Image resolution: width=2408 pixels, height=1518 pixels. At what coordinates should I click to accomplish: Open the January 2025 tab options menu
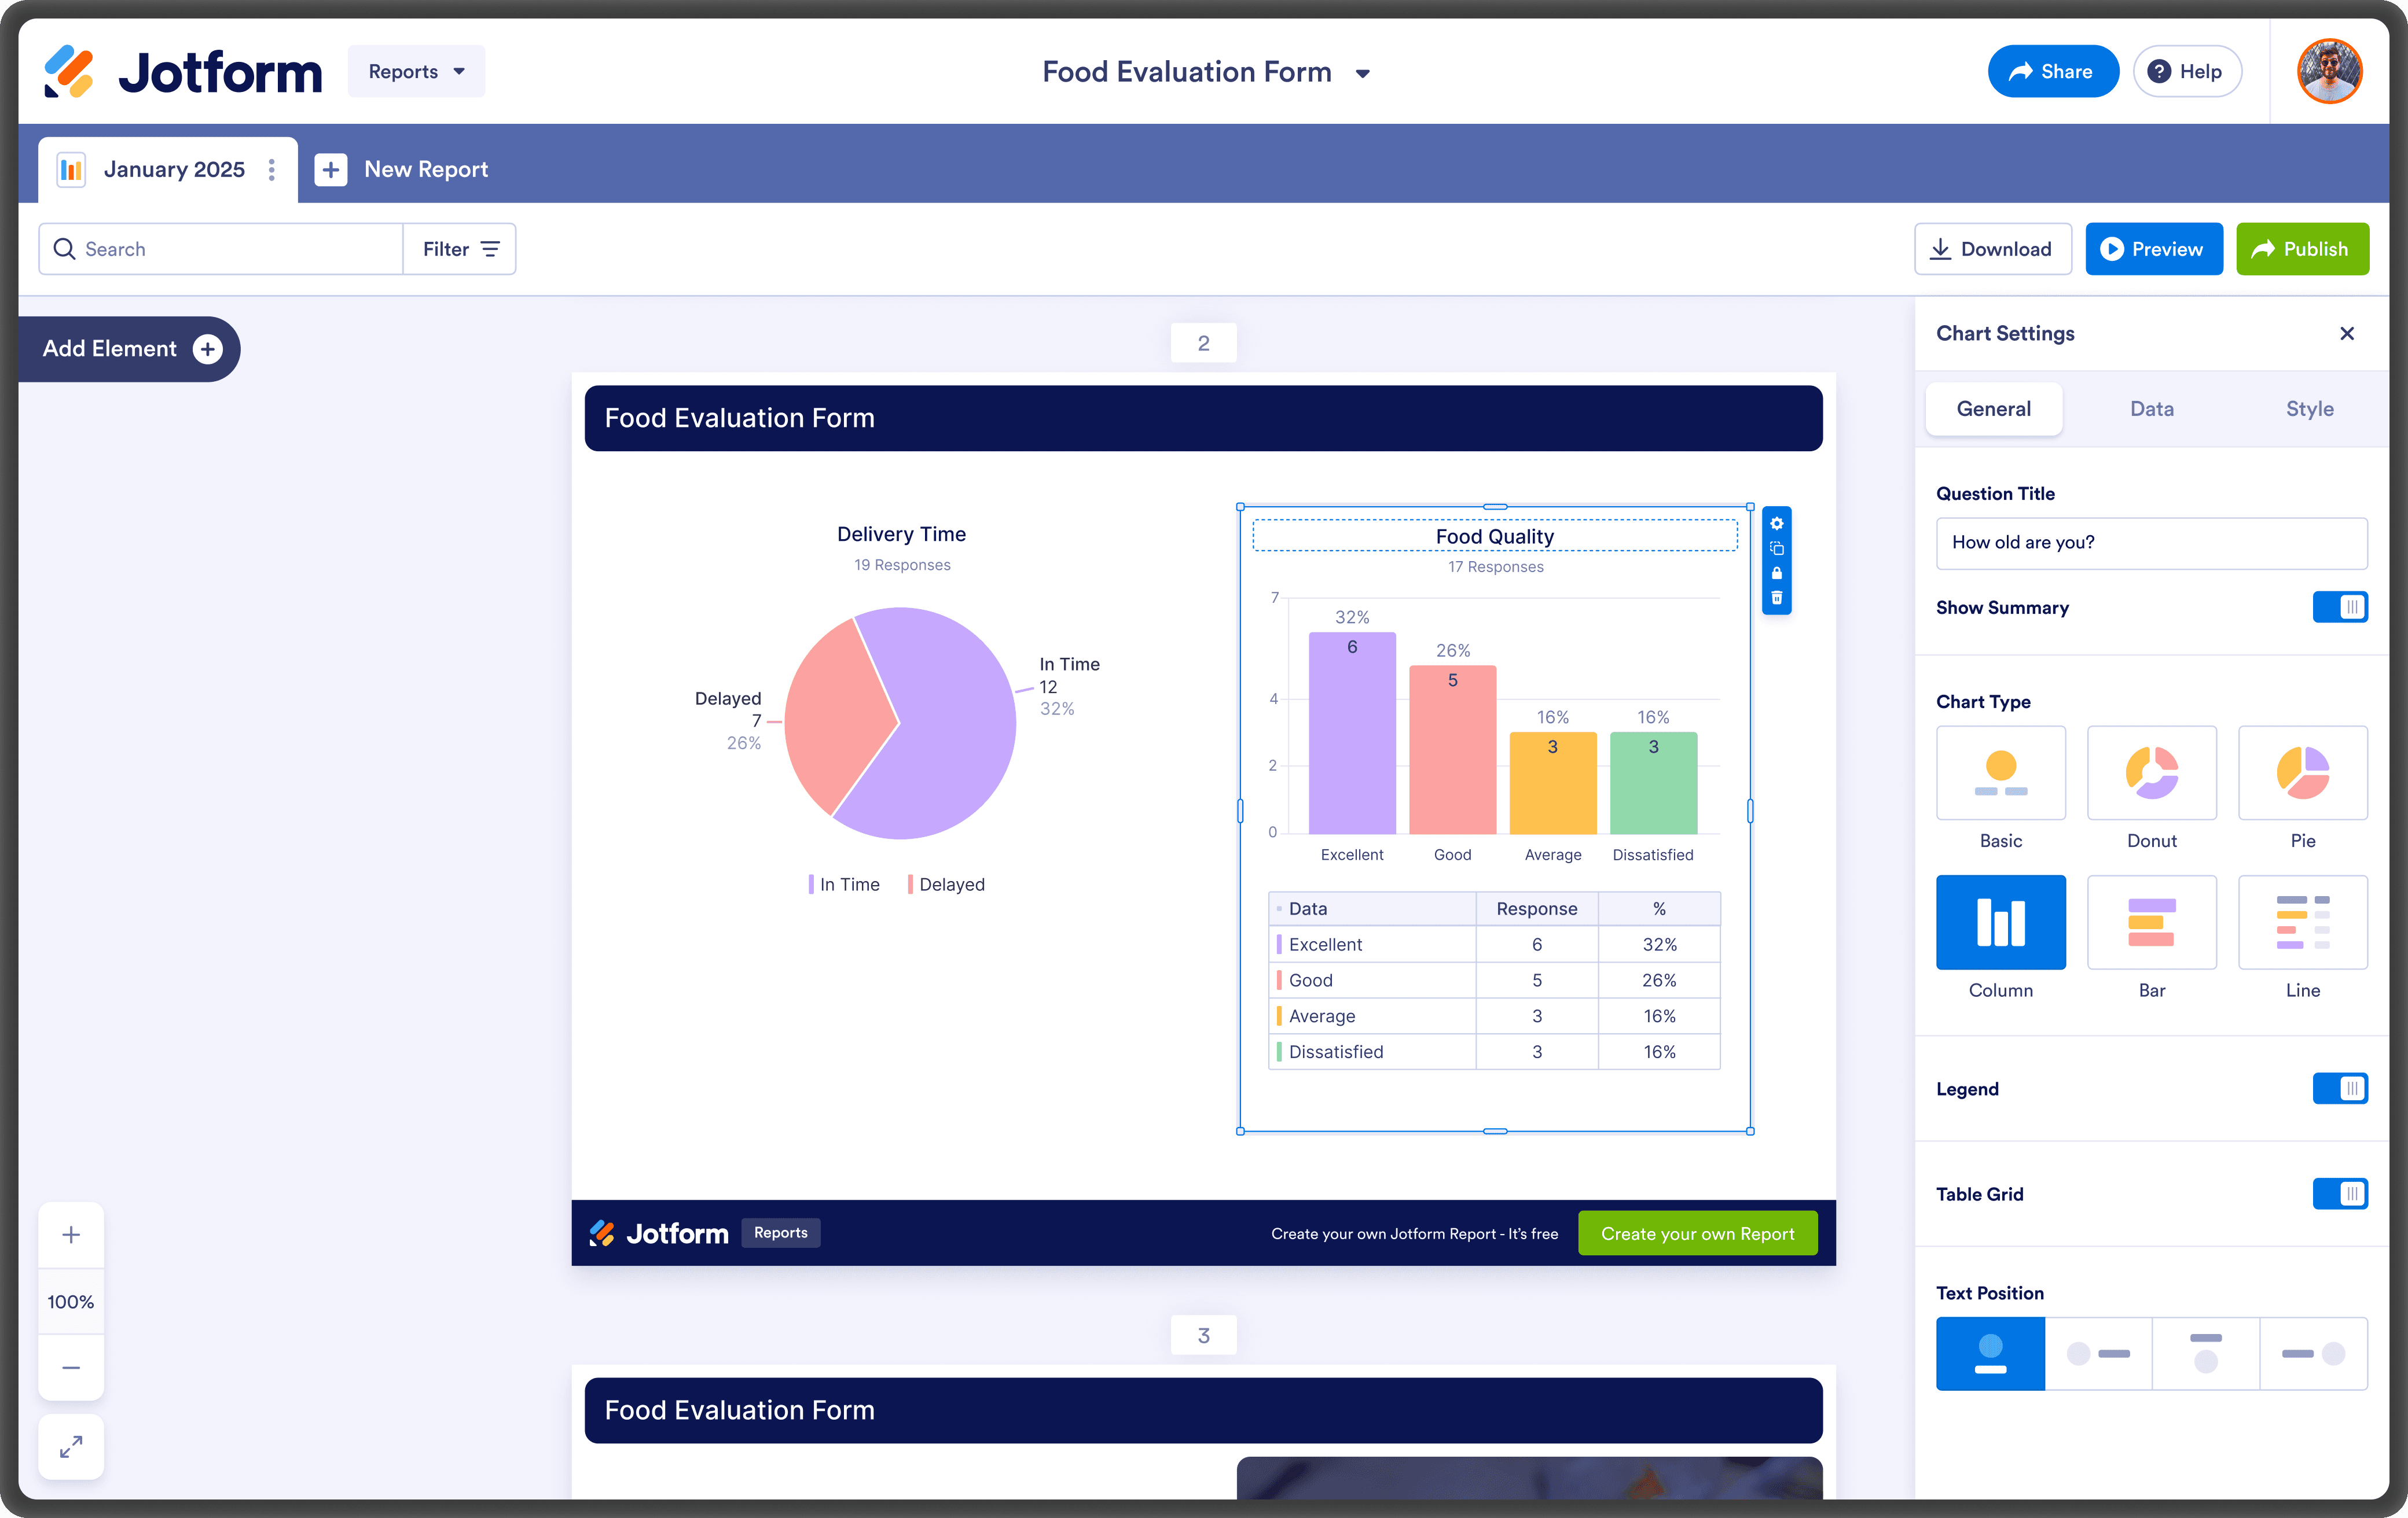(272, 169)
